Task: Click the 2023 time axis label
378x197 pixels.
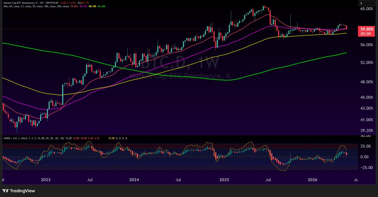Action: tap(46, 180)
